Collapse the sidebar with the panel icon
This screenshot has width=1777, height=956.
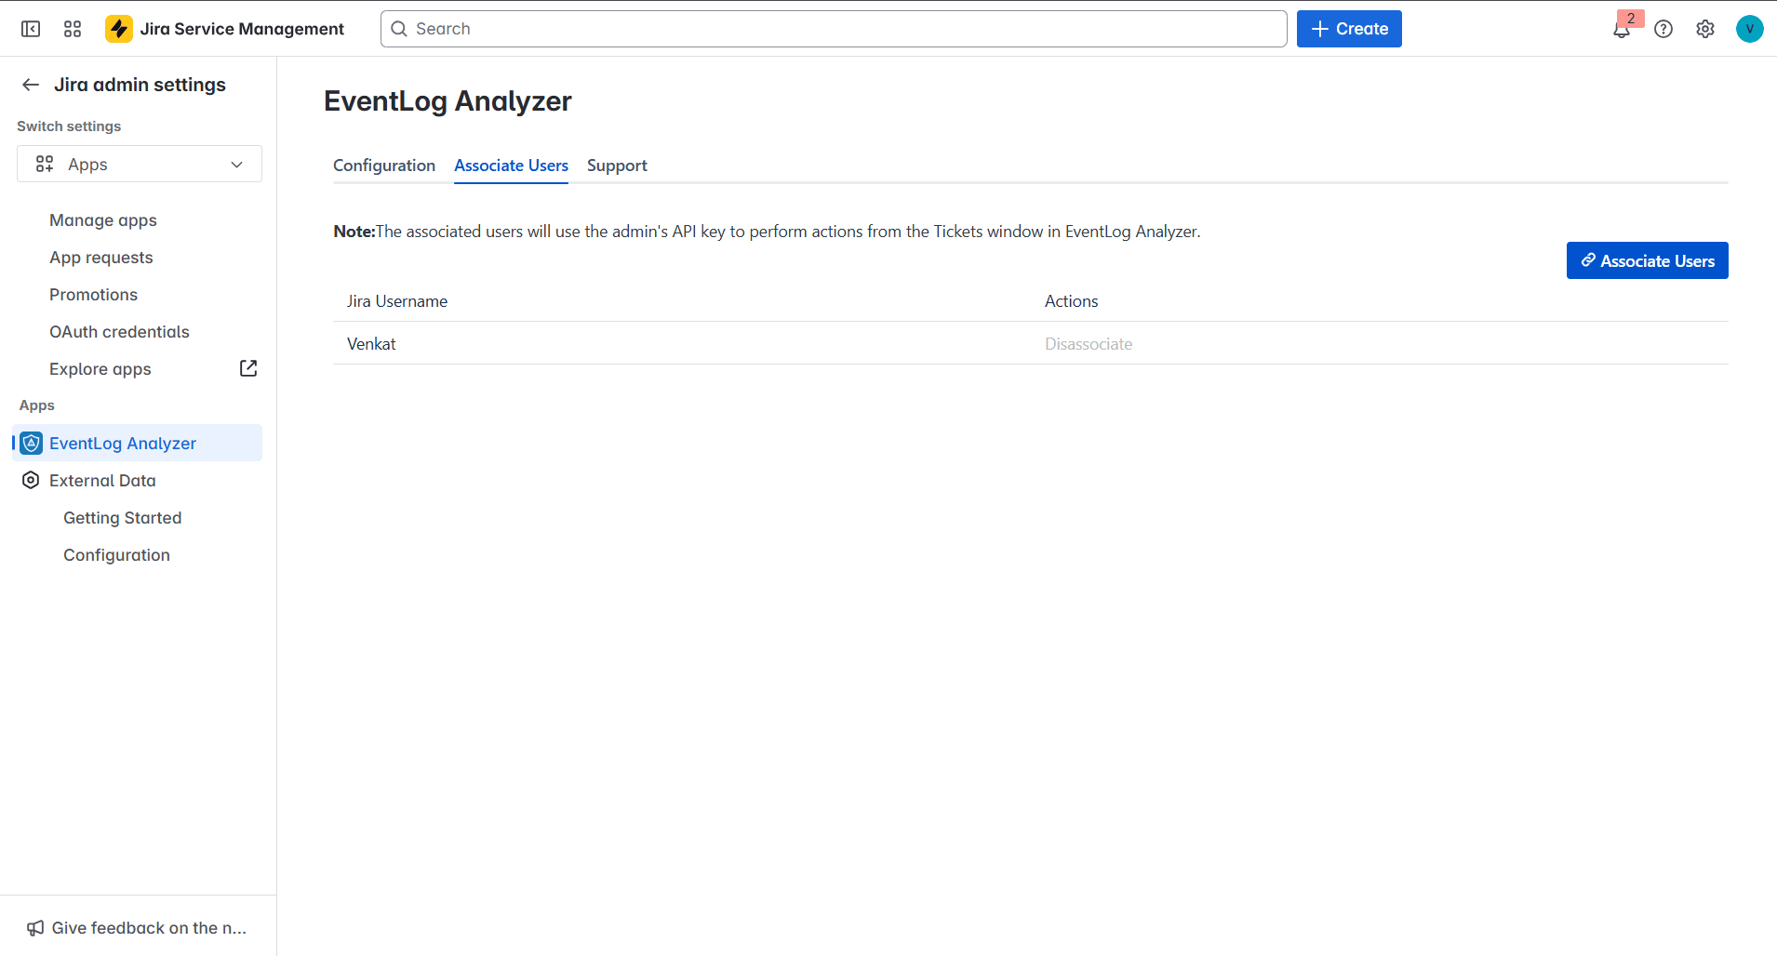click(31, 29)
